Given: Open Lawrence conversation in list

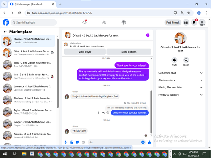Looking at the screenshot, I should coord(28,88).
